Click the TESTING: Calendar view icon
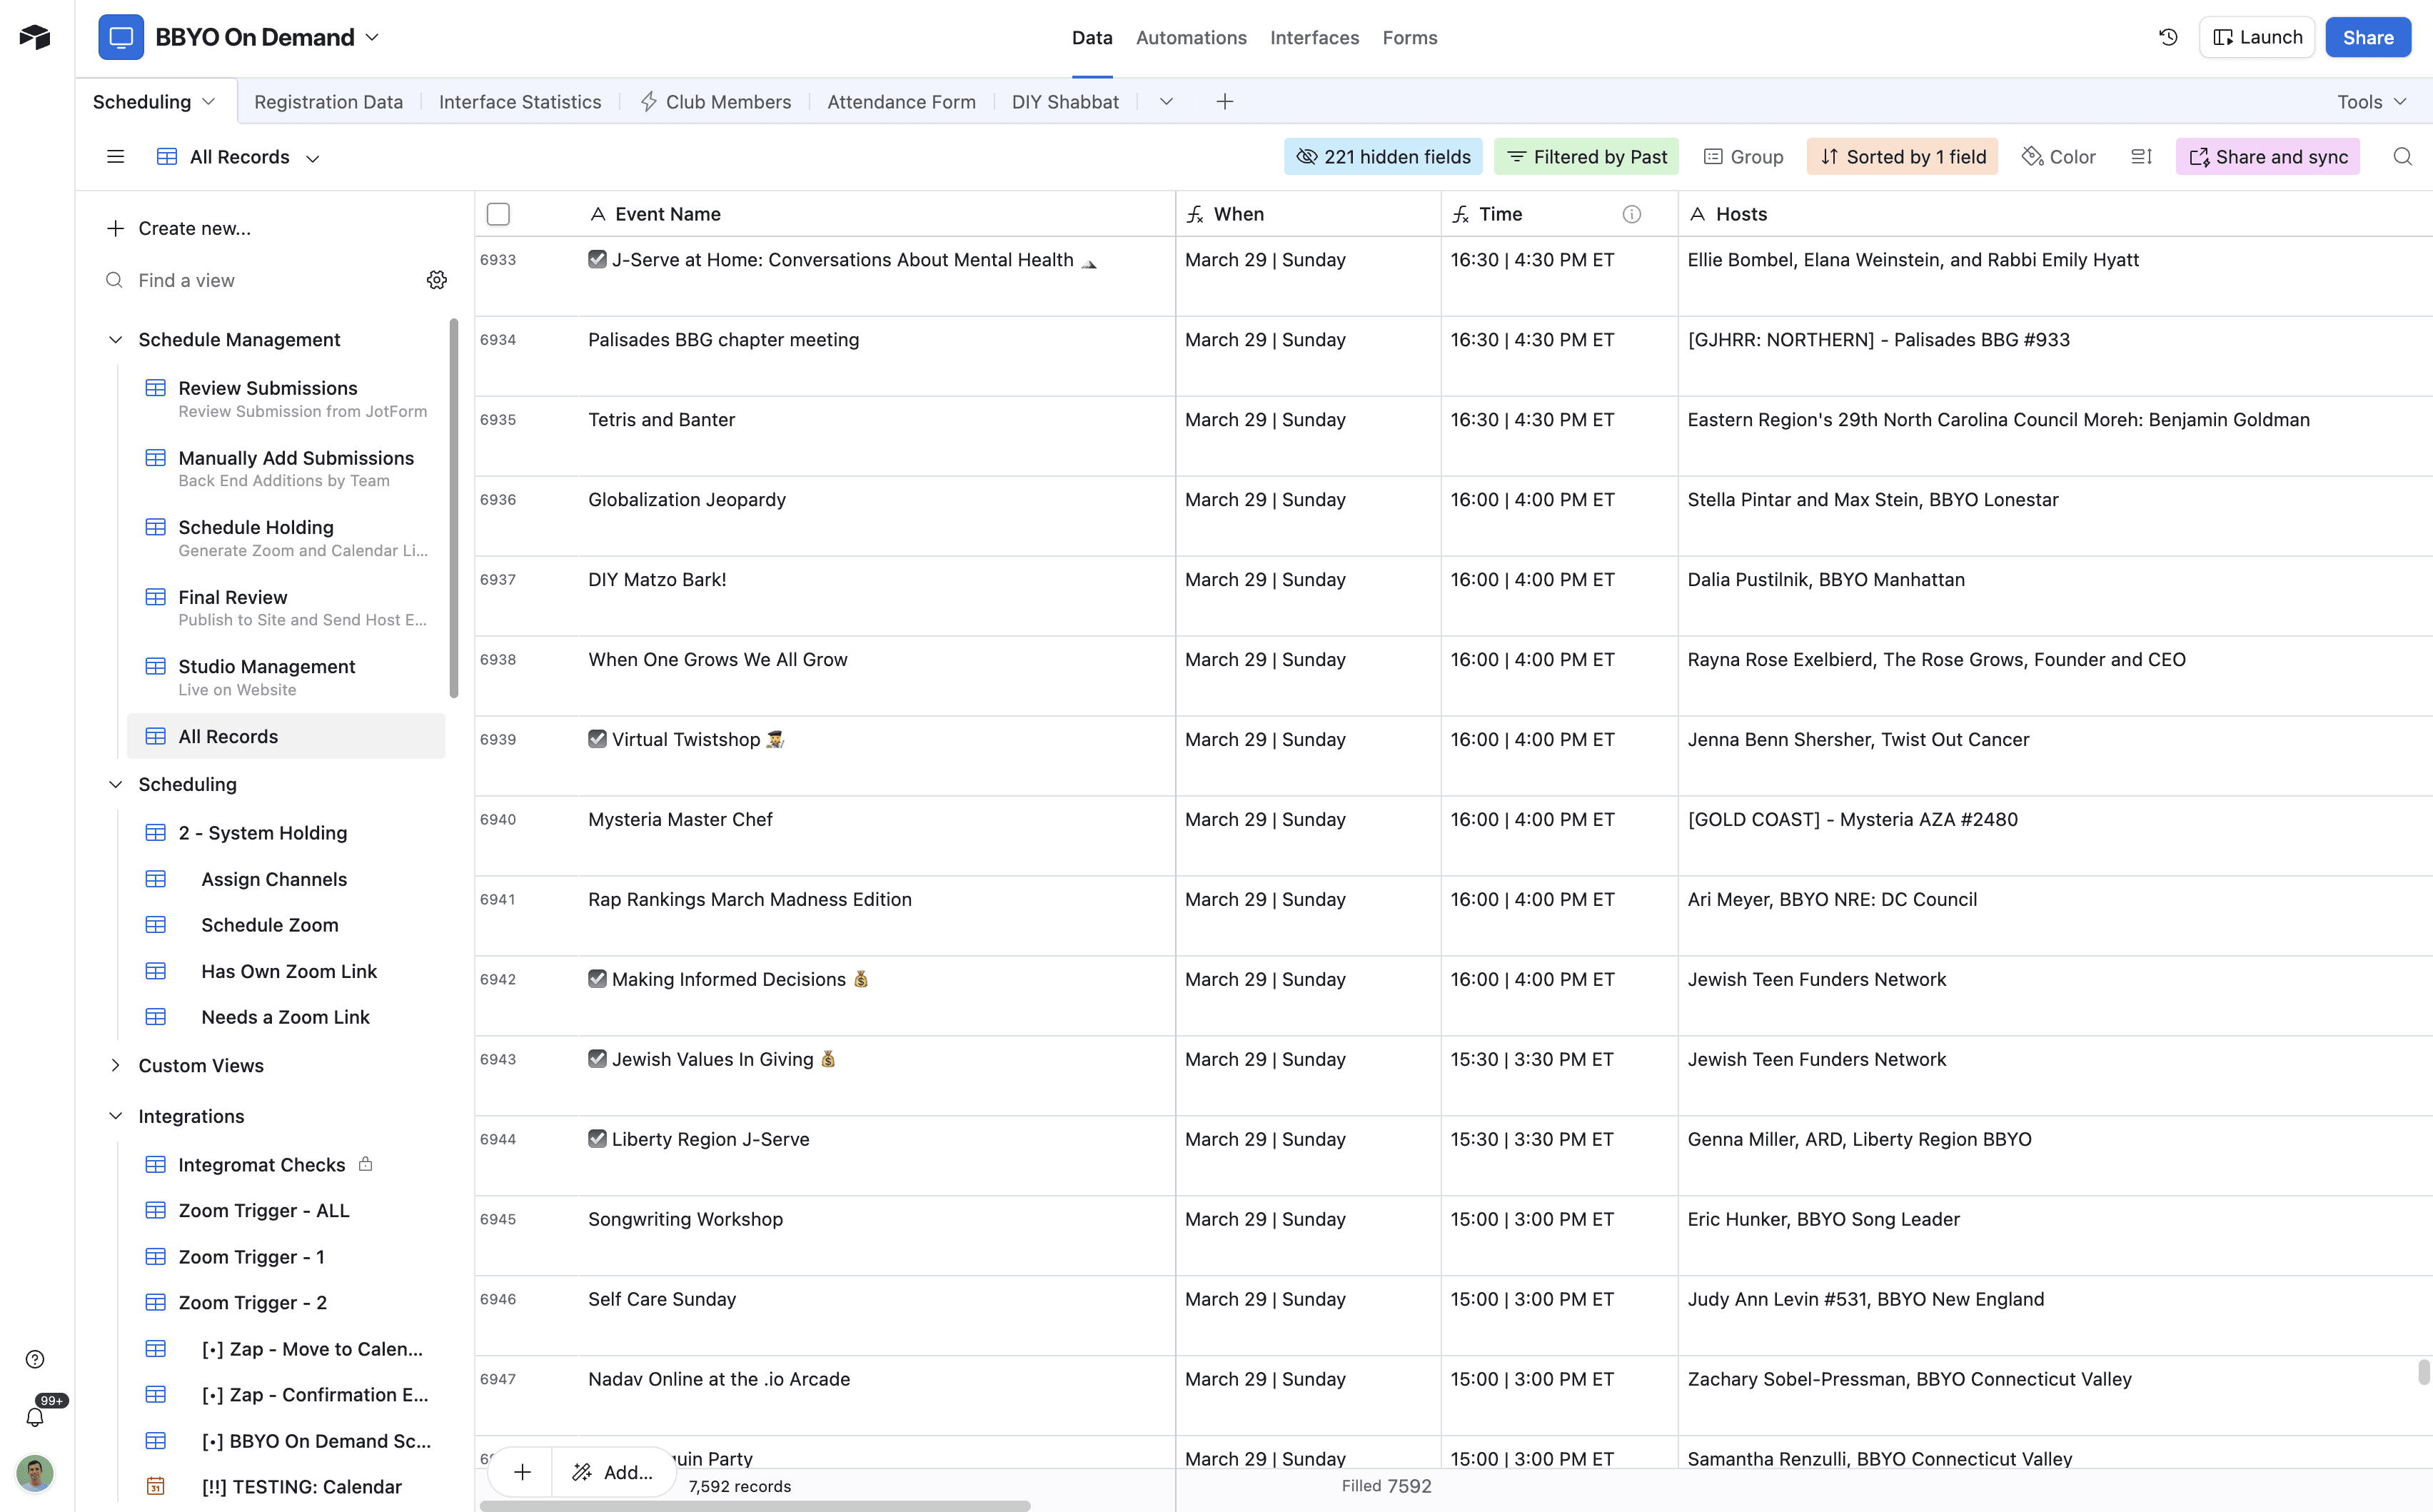The width and height of the screenshot is (2433, 1512). pyautogui.click(x=156, y=1487)
